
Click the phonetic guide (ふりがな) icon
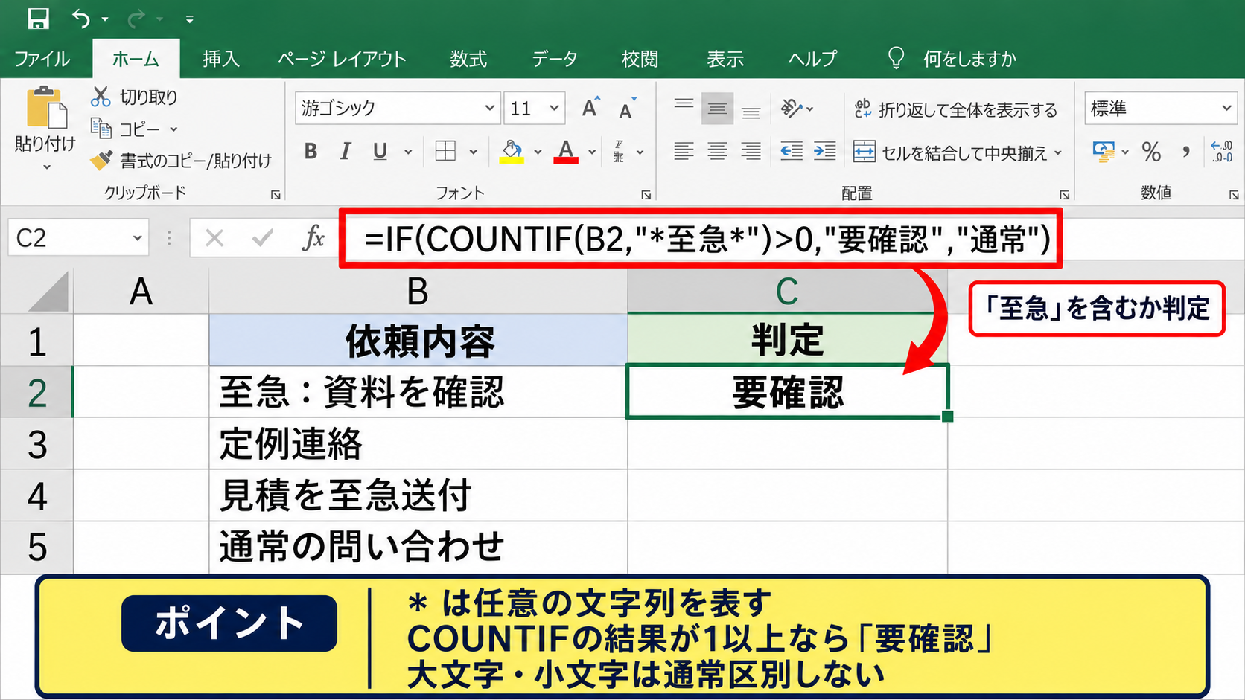tap(619, 152)
